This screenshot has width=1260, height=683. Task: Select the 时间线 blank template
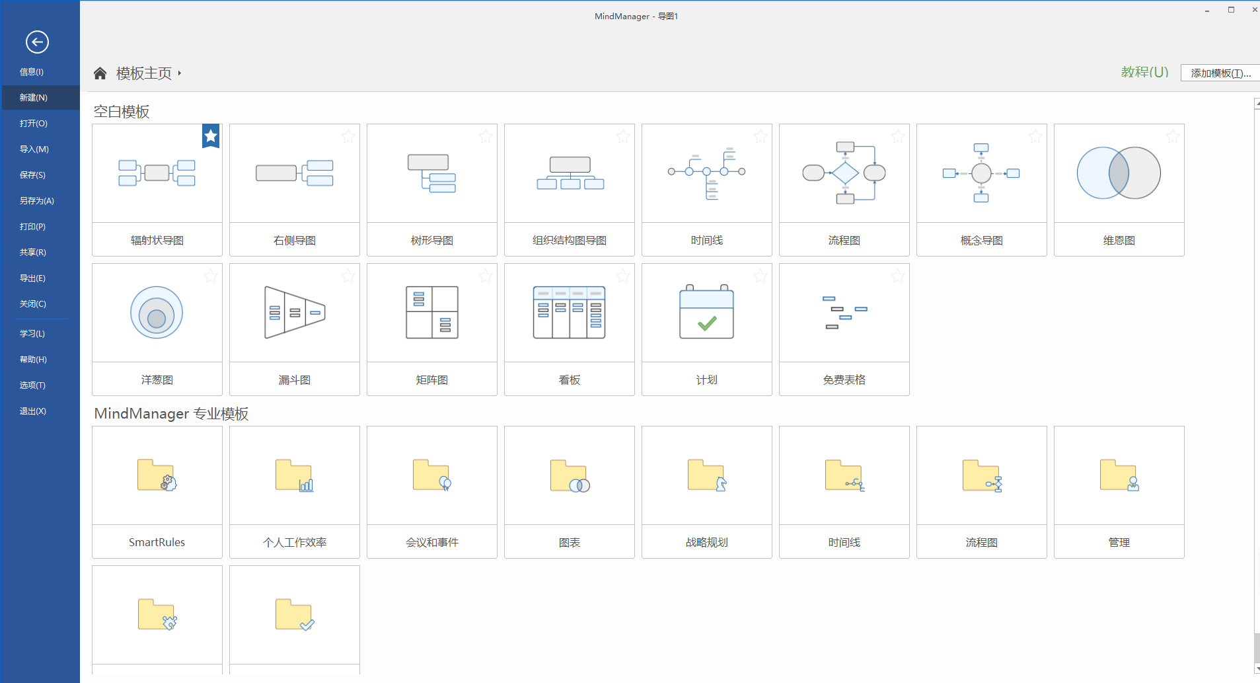(x=707, y=190)
